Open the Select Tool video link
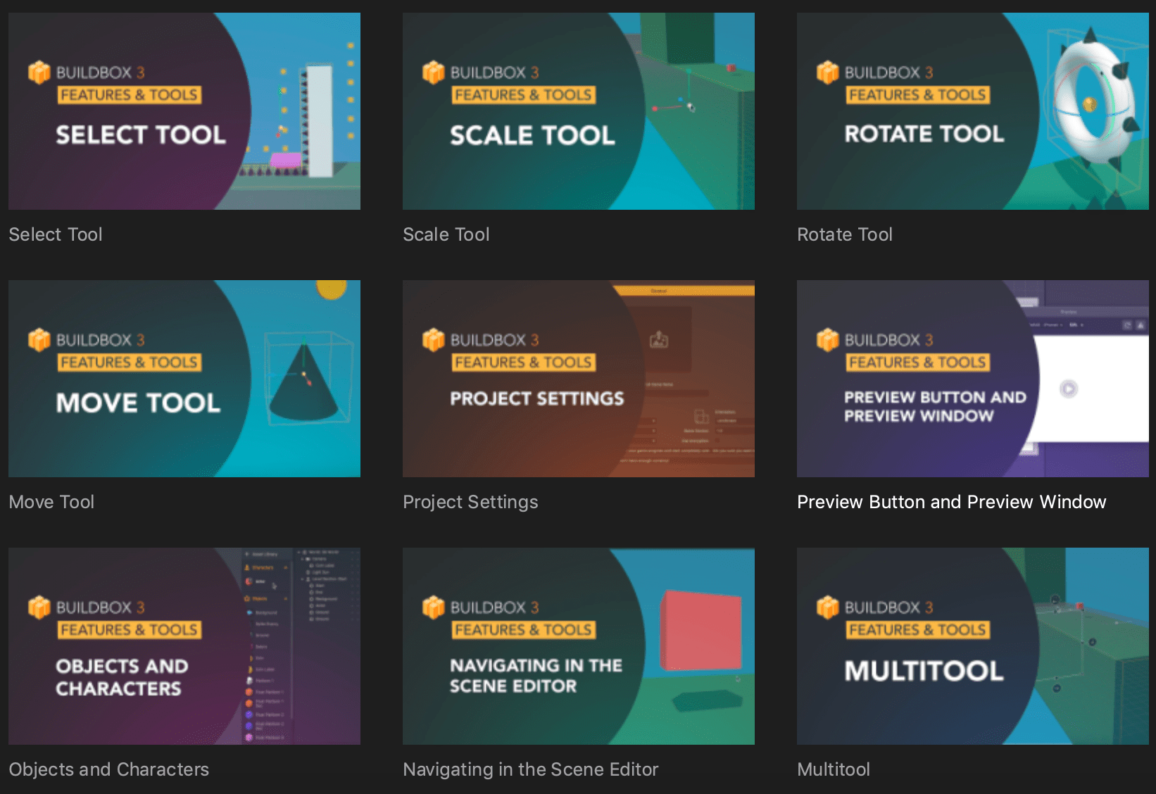Viewport: 1156px width, 794px height. tap(55, 234)
